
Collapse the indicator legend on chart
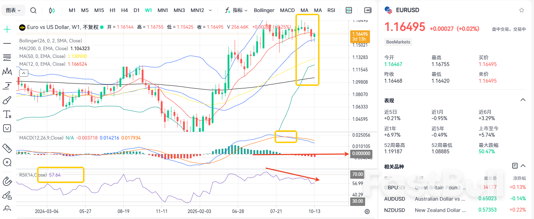click(23, 73)
